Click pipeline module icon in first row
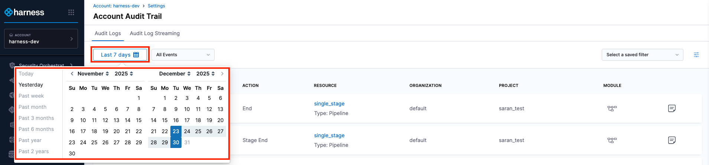The width and height of the screenshot is (709, 165). pyautogui.click(x=612, y=108)
